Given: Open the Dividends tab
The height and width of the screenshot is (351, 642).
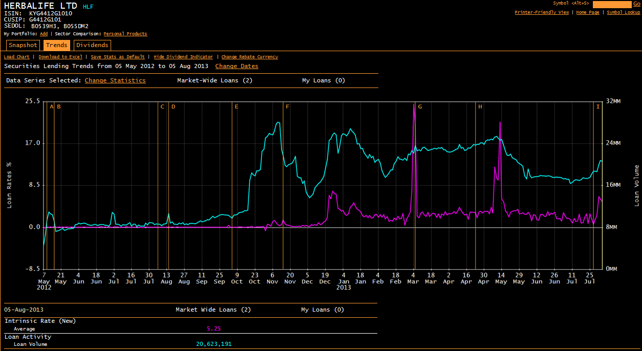Looking at the screenshot, I should click(92, 45).
